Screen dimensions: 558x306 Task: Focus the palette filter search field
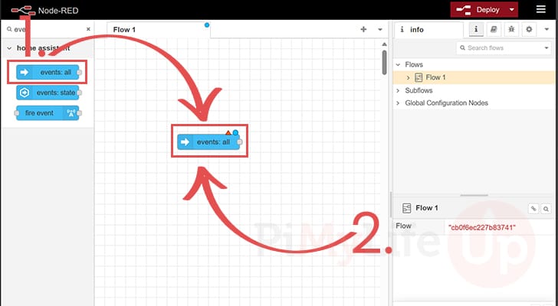tap(46, 29)
